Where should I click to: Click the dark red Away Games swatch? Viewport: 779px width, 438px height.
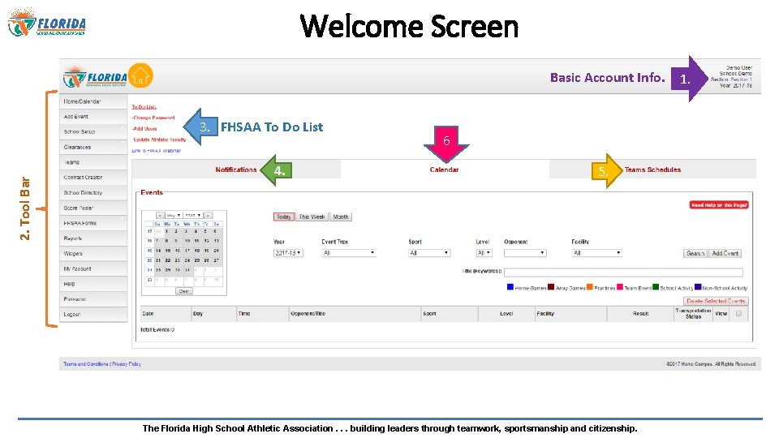coord(551,287)
